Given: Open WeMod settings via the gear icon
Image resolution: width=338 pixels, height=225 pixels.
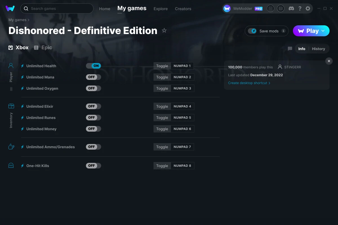Looking at the screenshot, I should tap(308, 8).
